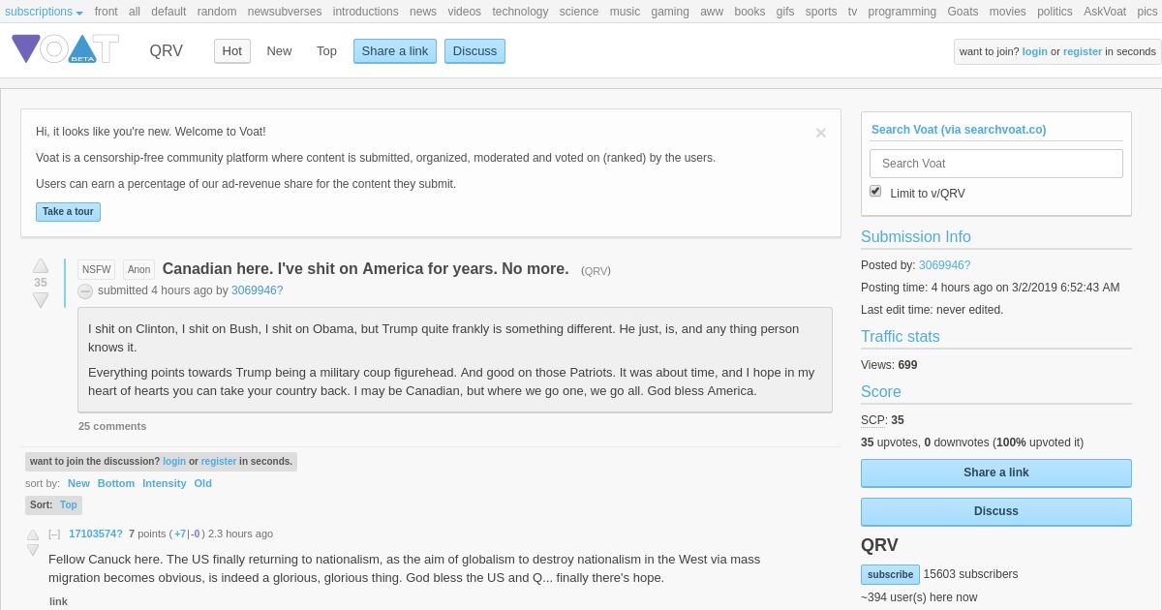Click the sidebar Share a link button
This screenshot has height=610, width=1162.
(x=996, y=473)
